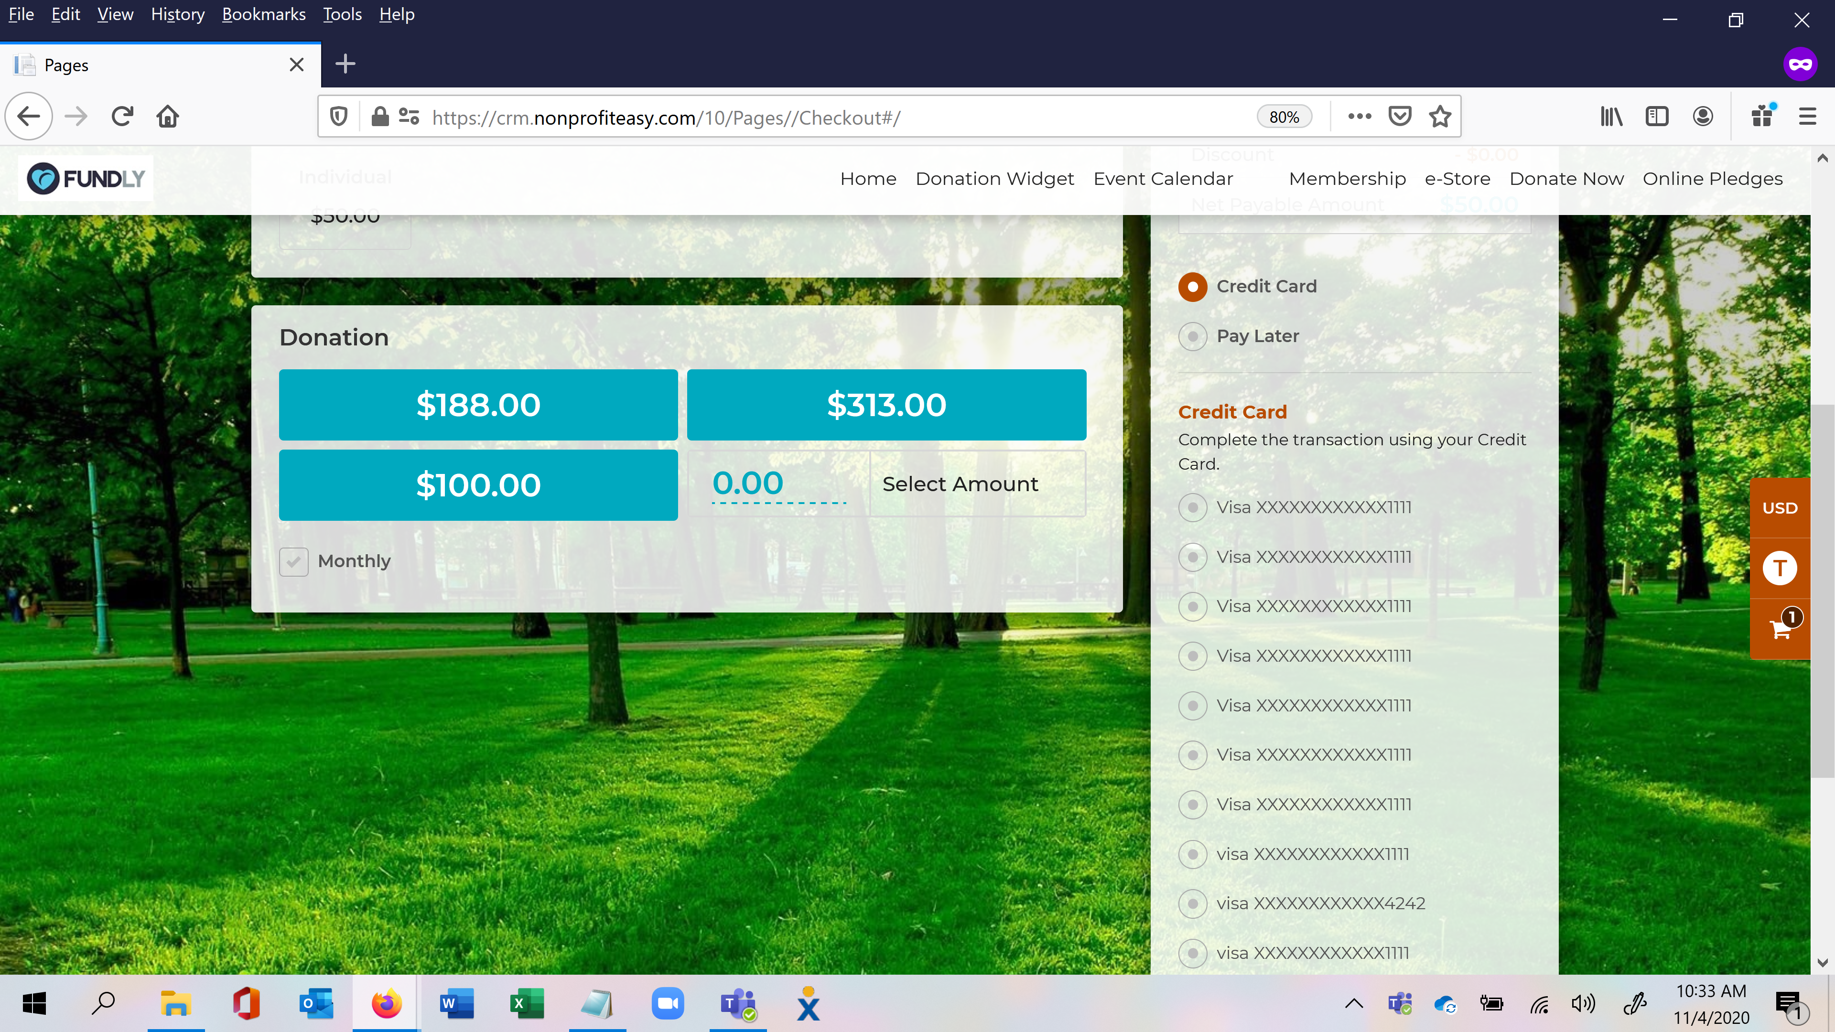Click the Donate Now link
The height and width of the screenshot is (1032, 1835).
[x=1566, y=179]
